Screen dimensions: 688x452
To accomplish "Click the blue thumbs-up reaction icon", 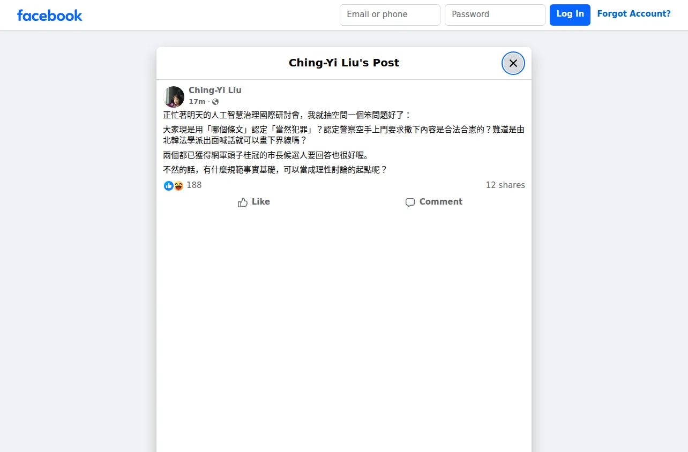I will [168, 186].
